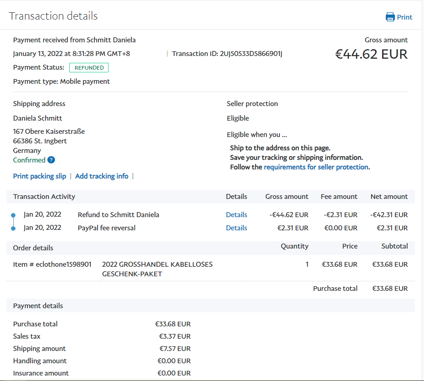Click the REFUNDED status badge
This screenshot has height=381, width=424.
pos(89,68)
